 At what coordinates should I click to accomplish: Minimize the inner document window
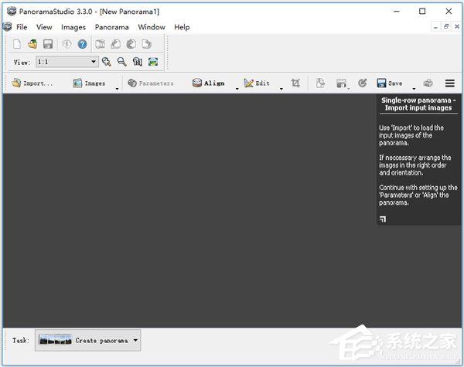point(435,27)
